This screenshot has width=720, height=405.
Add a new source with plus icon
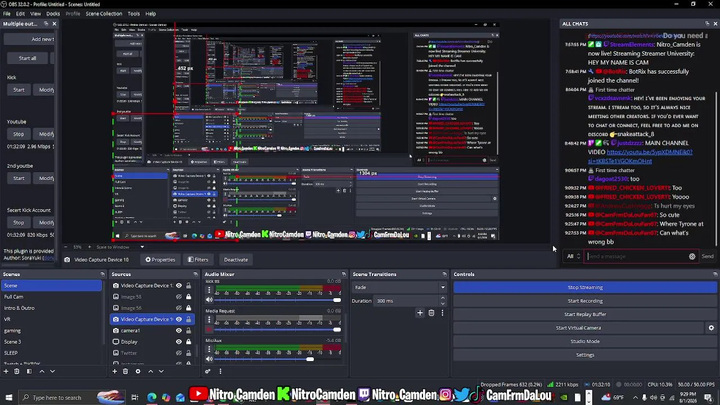pos(115,371)
